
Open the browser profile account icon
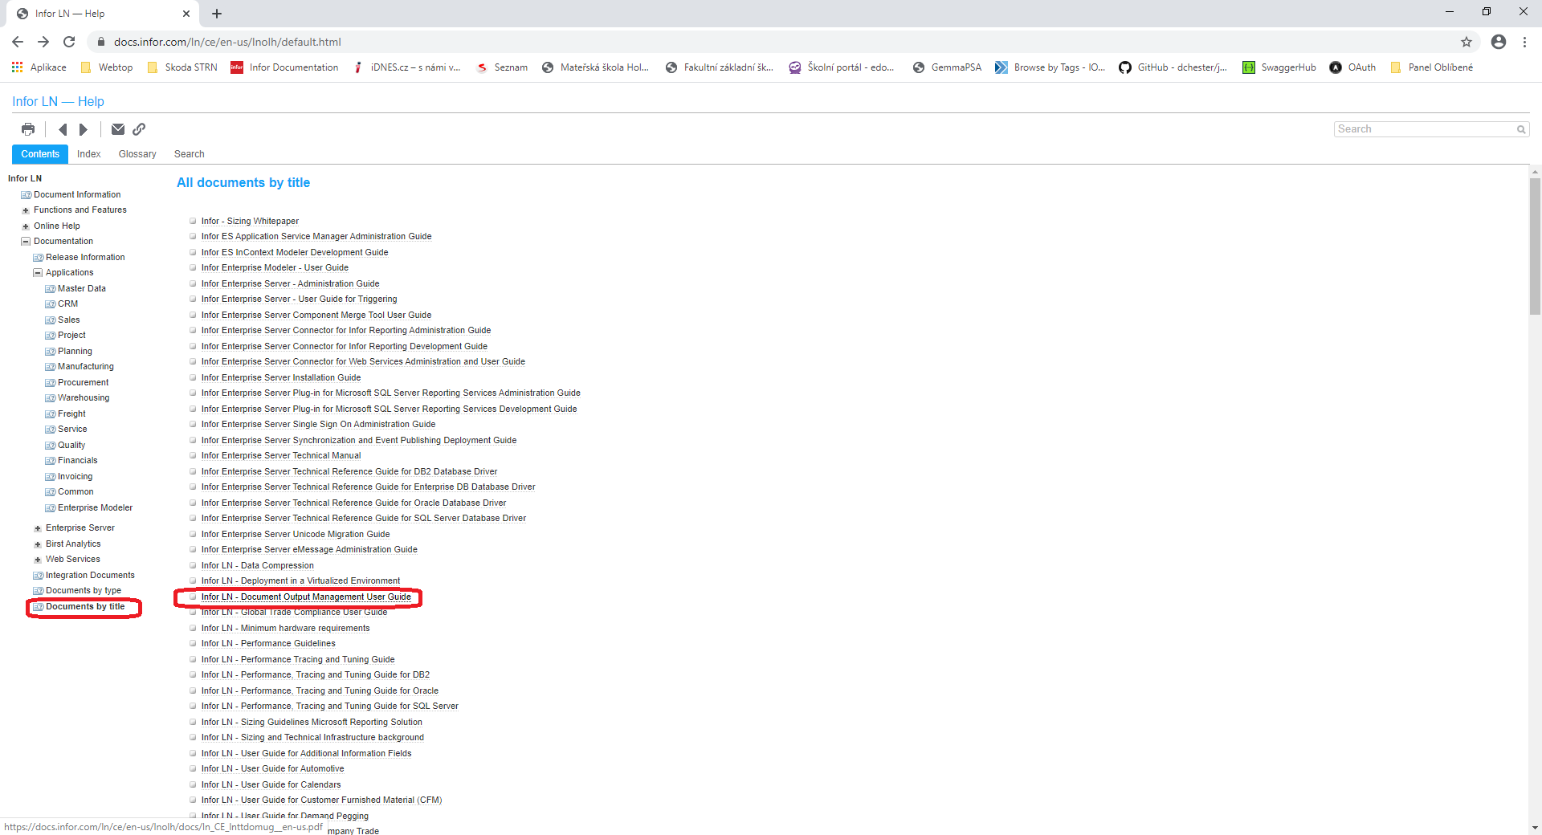tap(1499, 42)
